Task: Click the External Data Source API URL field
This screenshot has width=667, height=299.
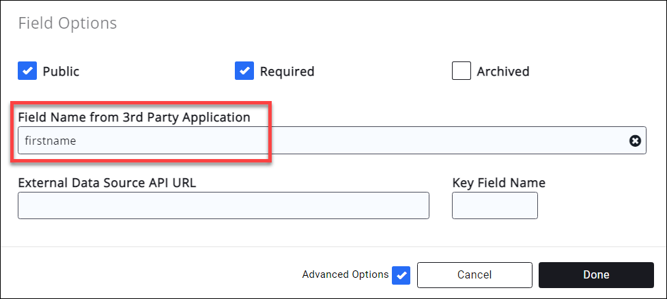Action: [223, 205]
